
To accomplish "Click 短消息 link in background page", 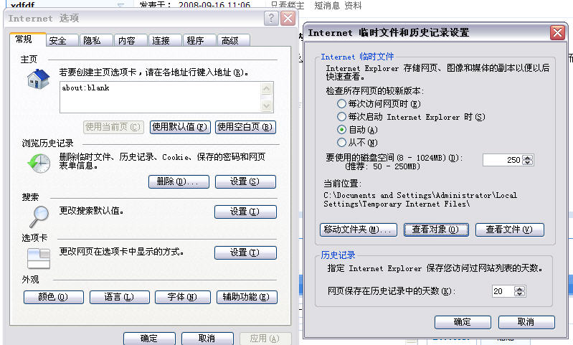I will (x=327, y=6).
